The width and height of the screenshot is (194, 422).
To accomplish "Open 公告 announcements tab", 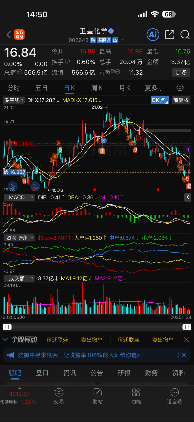I will (97, 373).
